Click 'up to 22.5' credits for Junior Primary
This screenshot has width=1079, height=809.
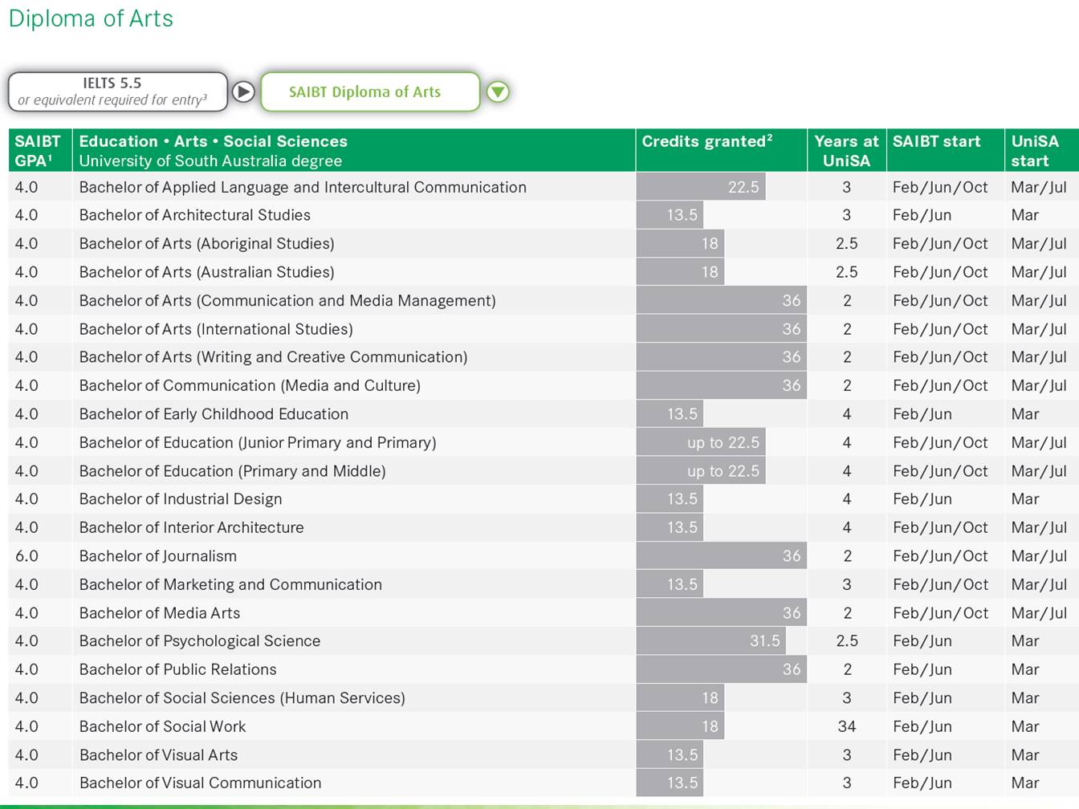click(x=701, y=442)
